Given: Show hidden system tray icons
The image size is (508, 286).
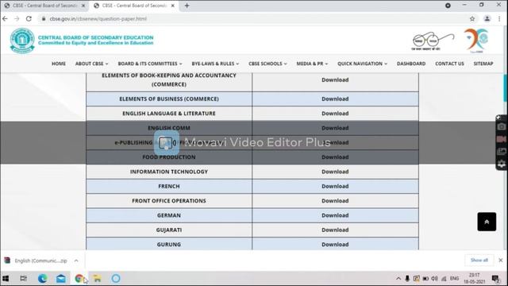Looking at the screenshot, I should [398, 279].
